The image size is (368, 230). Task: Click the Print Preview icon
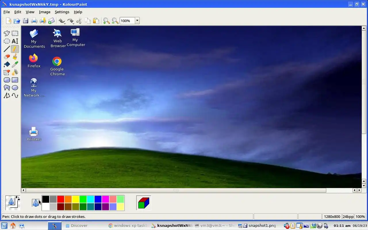click(43, 21)
